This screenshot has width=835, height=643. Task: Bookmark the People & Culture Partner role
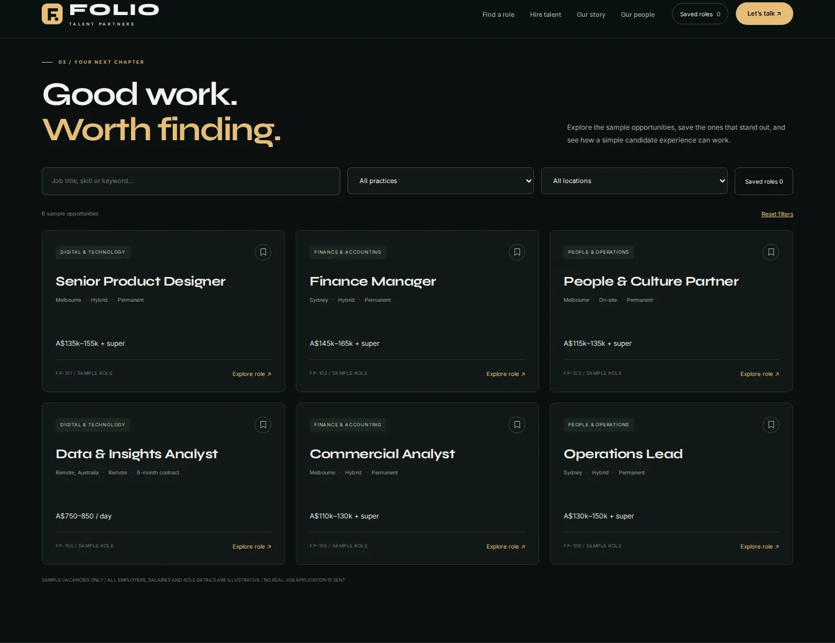click(x=771, y=252)
